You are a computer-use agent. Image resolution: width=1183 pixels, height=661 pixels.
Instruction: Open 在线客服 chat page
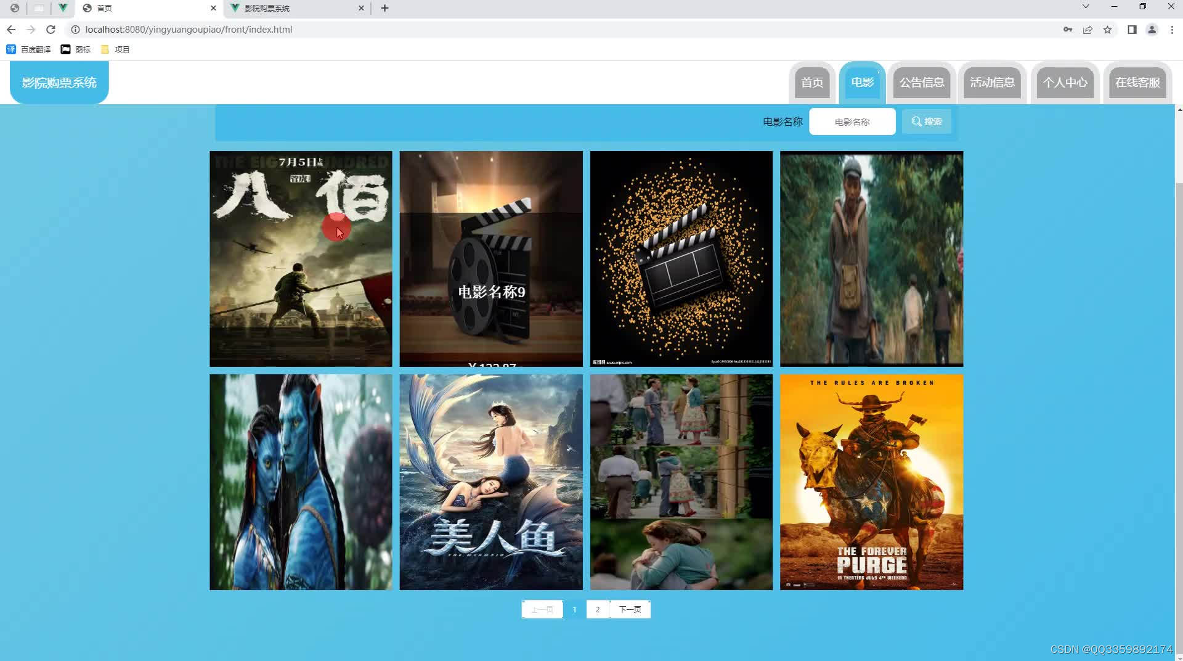(x=1137, y=83)
